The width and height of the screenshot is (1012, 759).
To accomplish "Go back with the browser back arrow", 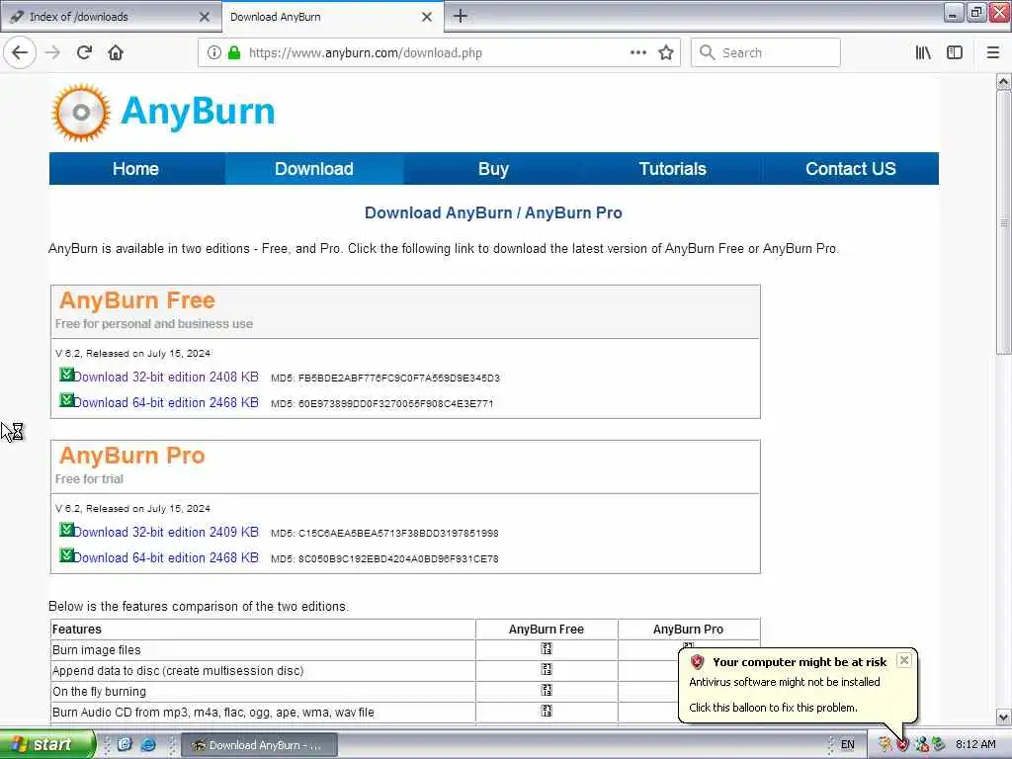I will click(20, 53).
